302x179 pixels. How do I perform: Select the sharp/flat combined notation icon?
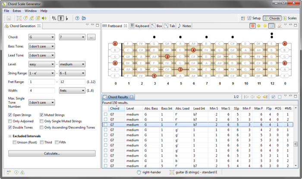pyautogui.click(x=54, y=18)
